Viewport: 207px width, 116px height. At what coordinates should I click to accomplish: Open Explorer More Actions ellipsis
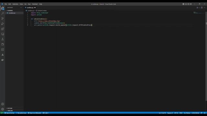tap(21, 8)
